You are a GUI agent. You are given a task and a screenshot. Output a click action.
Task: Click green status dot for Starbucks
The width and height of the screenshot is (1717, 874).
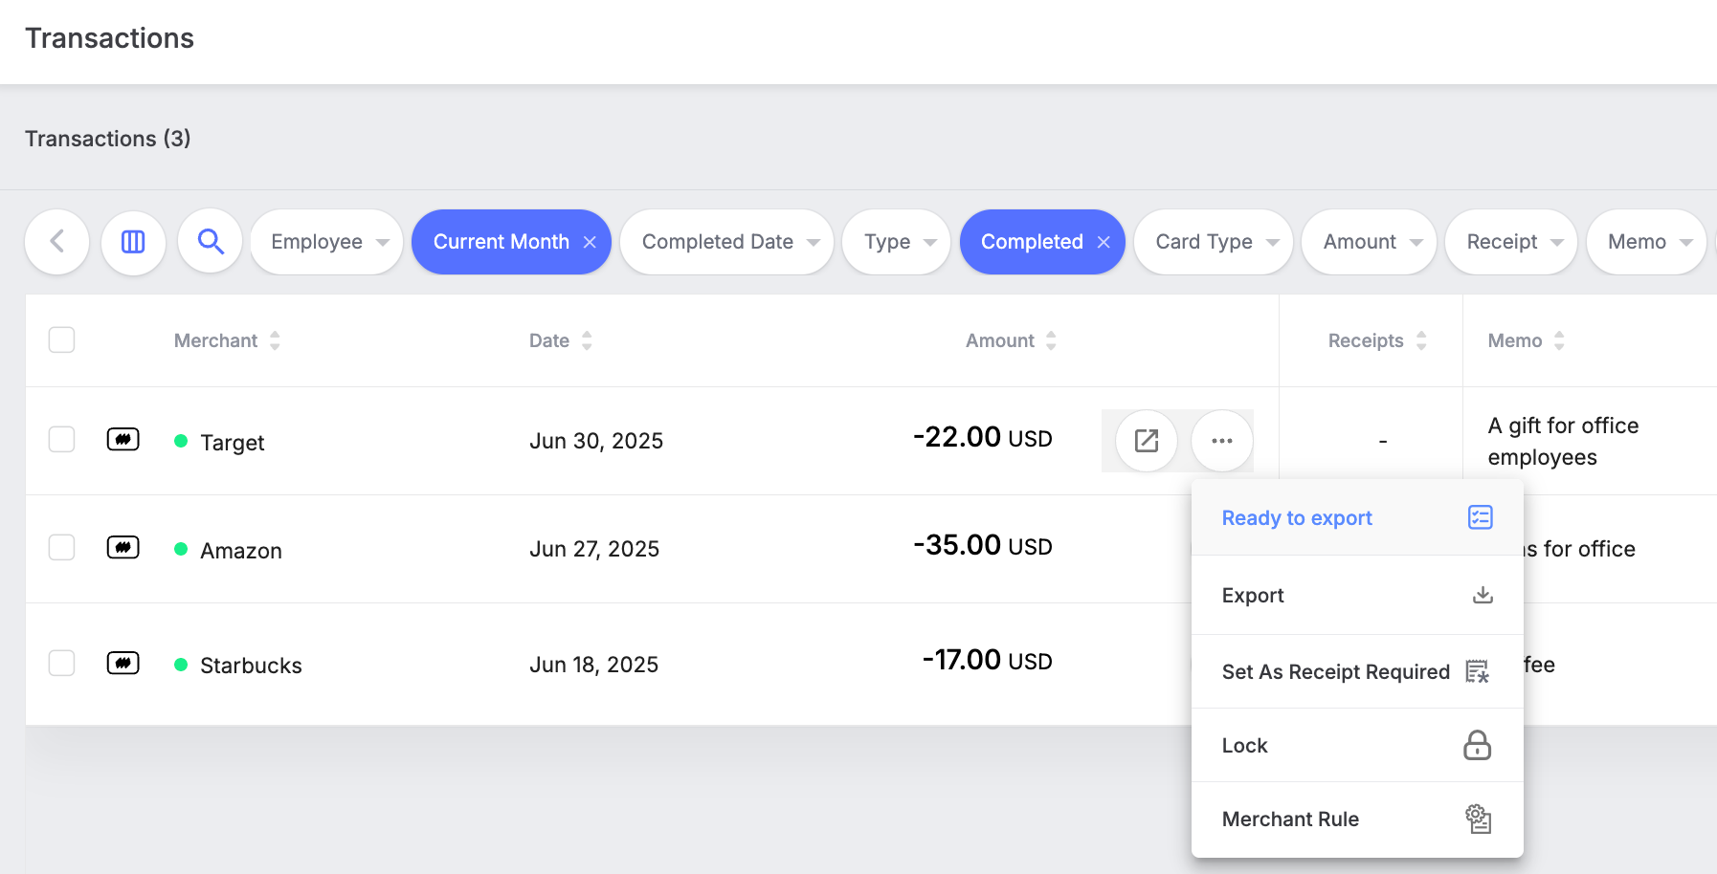[x=181, y=665]
